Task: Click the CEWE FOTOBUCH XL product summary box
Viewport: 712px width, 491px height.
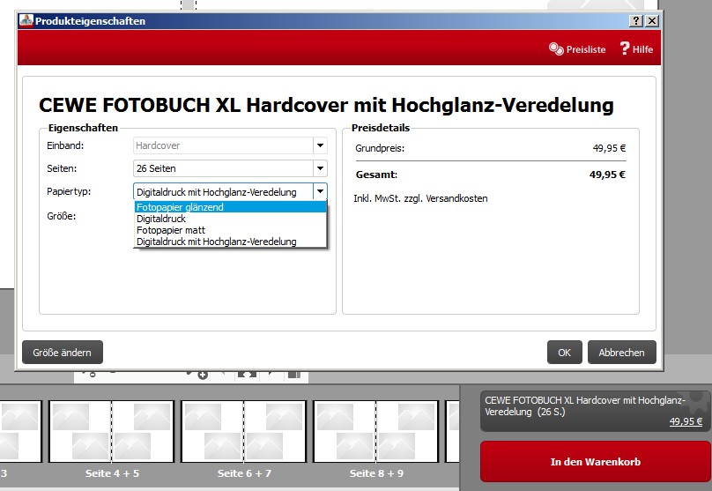Action: 596,411
